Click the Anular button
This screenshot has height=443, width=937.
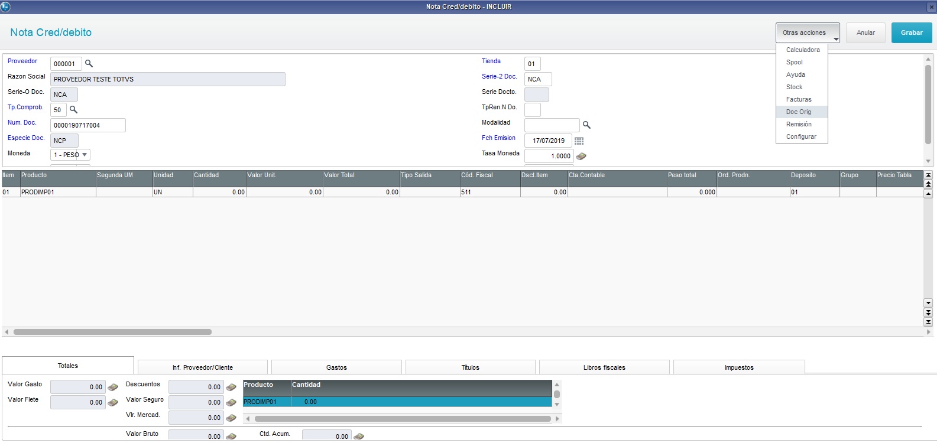pyautogui.click(x=865, y=32)
